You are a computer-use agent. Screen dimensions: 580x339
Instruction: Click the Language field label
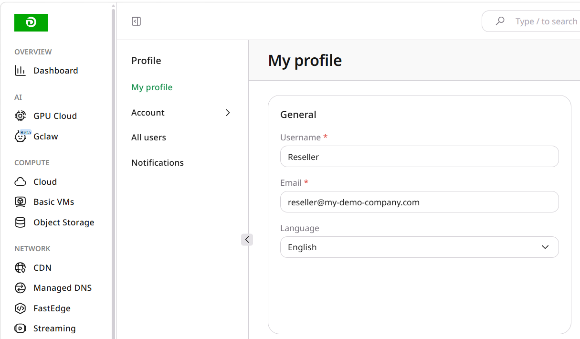point(300,228)
